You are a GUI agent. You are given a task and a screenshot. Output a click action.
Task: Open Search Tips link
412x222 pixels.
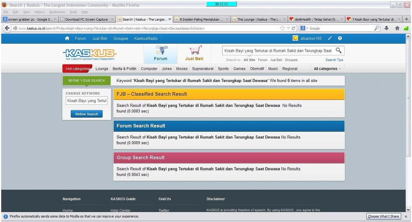tap(334, 60)
